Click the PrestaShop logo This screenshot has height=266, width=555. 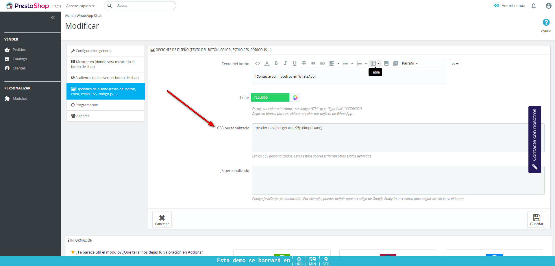click(x=27, y=6)
